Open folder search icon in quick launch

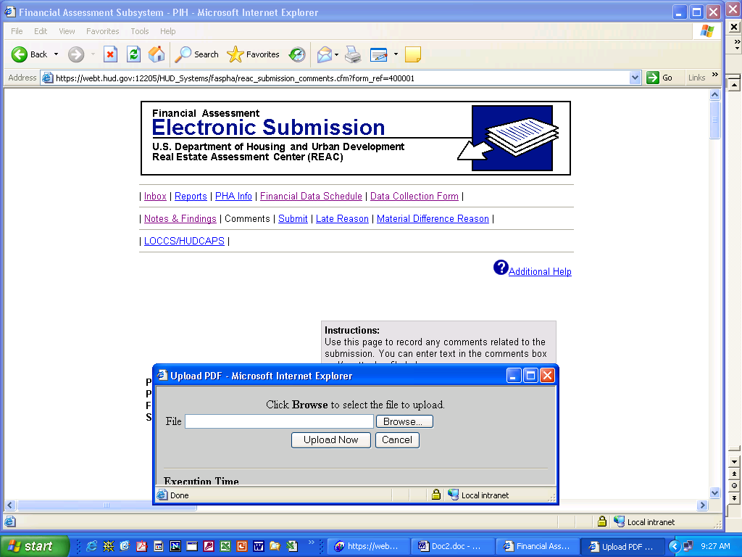pyautogui.click(x=275, y=546)
